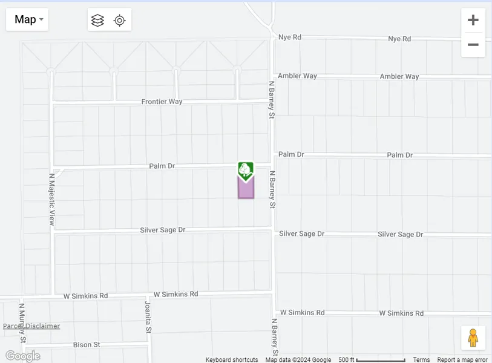Click the Bison St road label
The height and width of the screenshot is (363, 492).
click(x=86, y=345)
